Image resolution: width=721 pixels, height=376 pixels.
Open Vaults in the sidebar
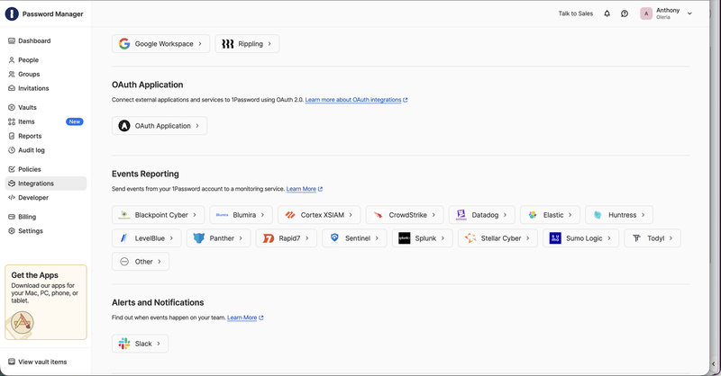[x=46, y=107]
